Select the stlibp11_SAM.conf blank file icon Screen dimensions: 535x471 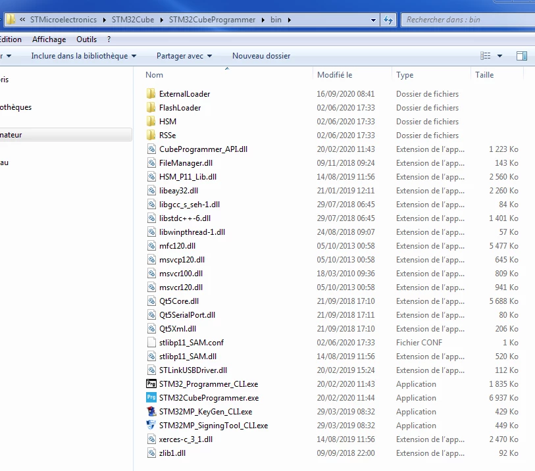click(151, 343)
